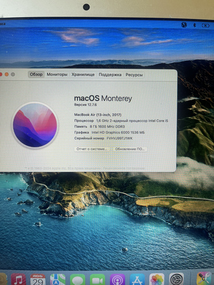This screenshot has width=214, height=285.
Task: Click the Версия 12.7.6 text
Action: pyautogui.click(x=86, y=105)
